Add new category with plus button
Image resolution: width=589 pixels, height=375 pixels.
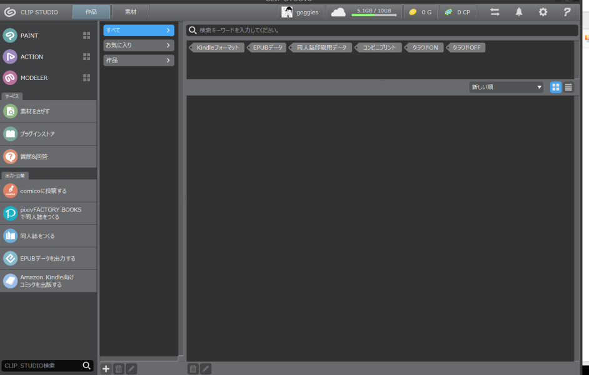[106, 369]
